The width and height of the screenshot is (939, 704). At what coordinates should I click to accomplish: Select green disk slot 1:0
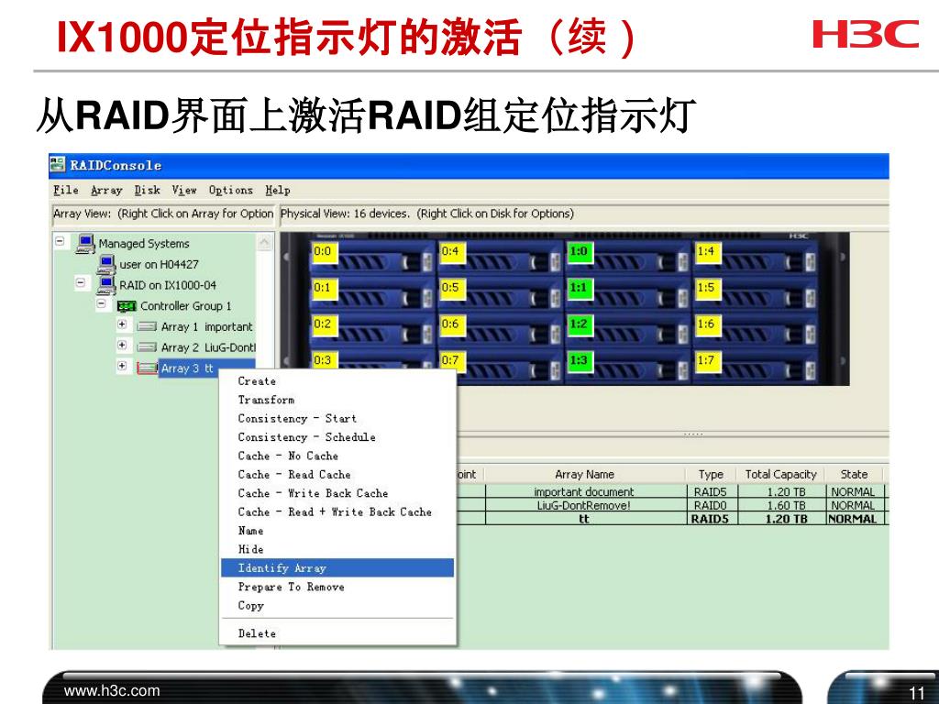click(x=580, y=251)
